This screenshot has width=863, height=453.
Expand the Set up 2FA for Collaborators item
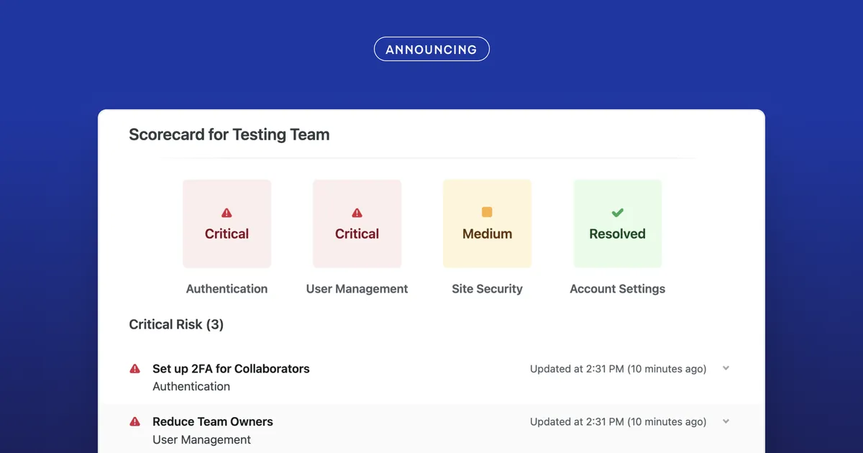(x=726, y=368)
